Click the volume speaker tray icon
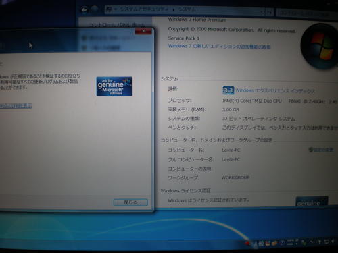Viewport: 338px width, 253px height. pos(332,242)
